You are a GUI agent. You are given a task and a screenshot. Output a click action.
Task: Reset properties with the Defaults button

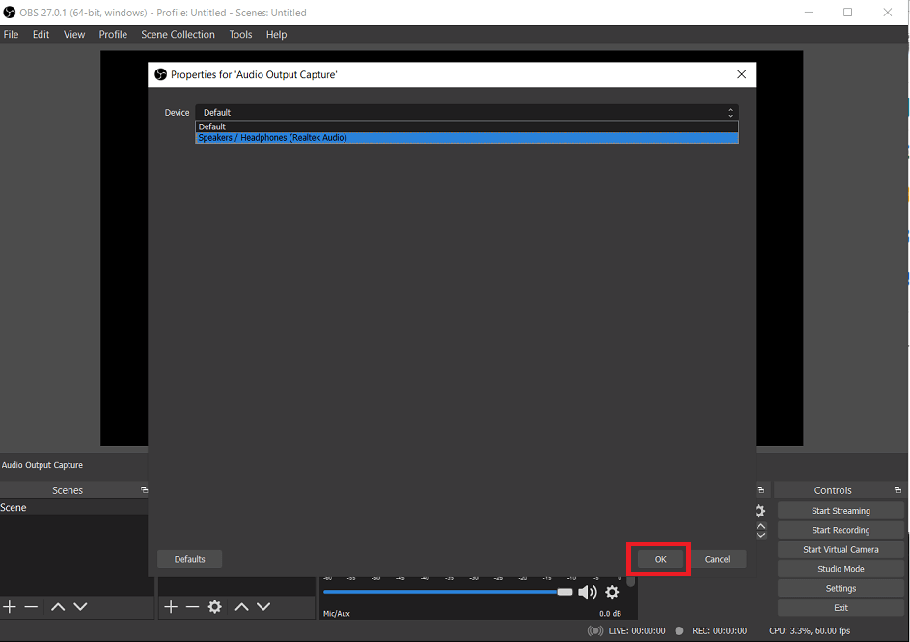[190, 559]
